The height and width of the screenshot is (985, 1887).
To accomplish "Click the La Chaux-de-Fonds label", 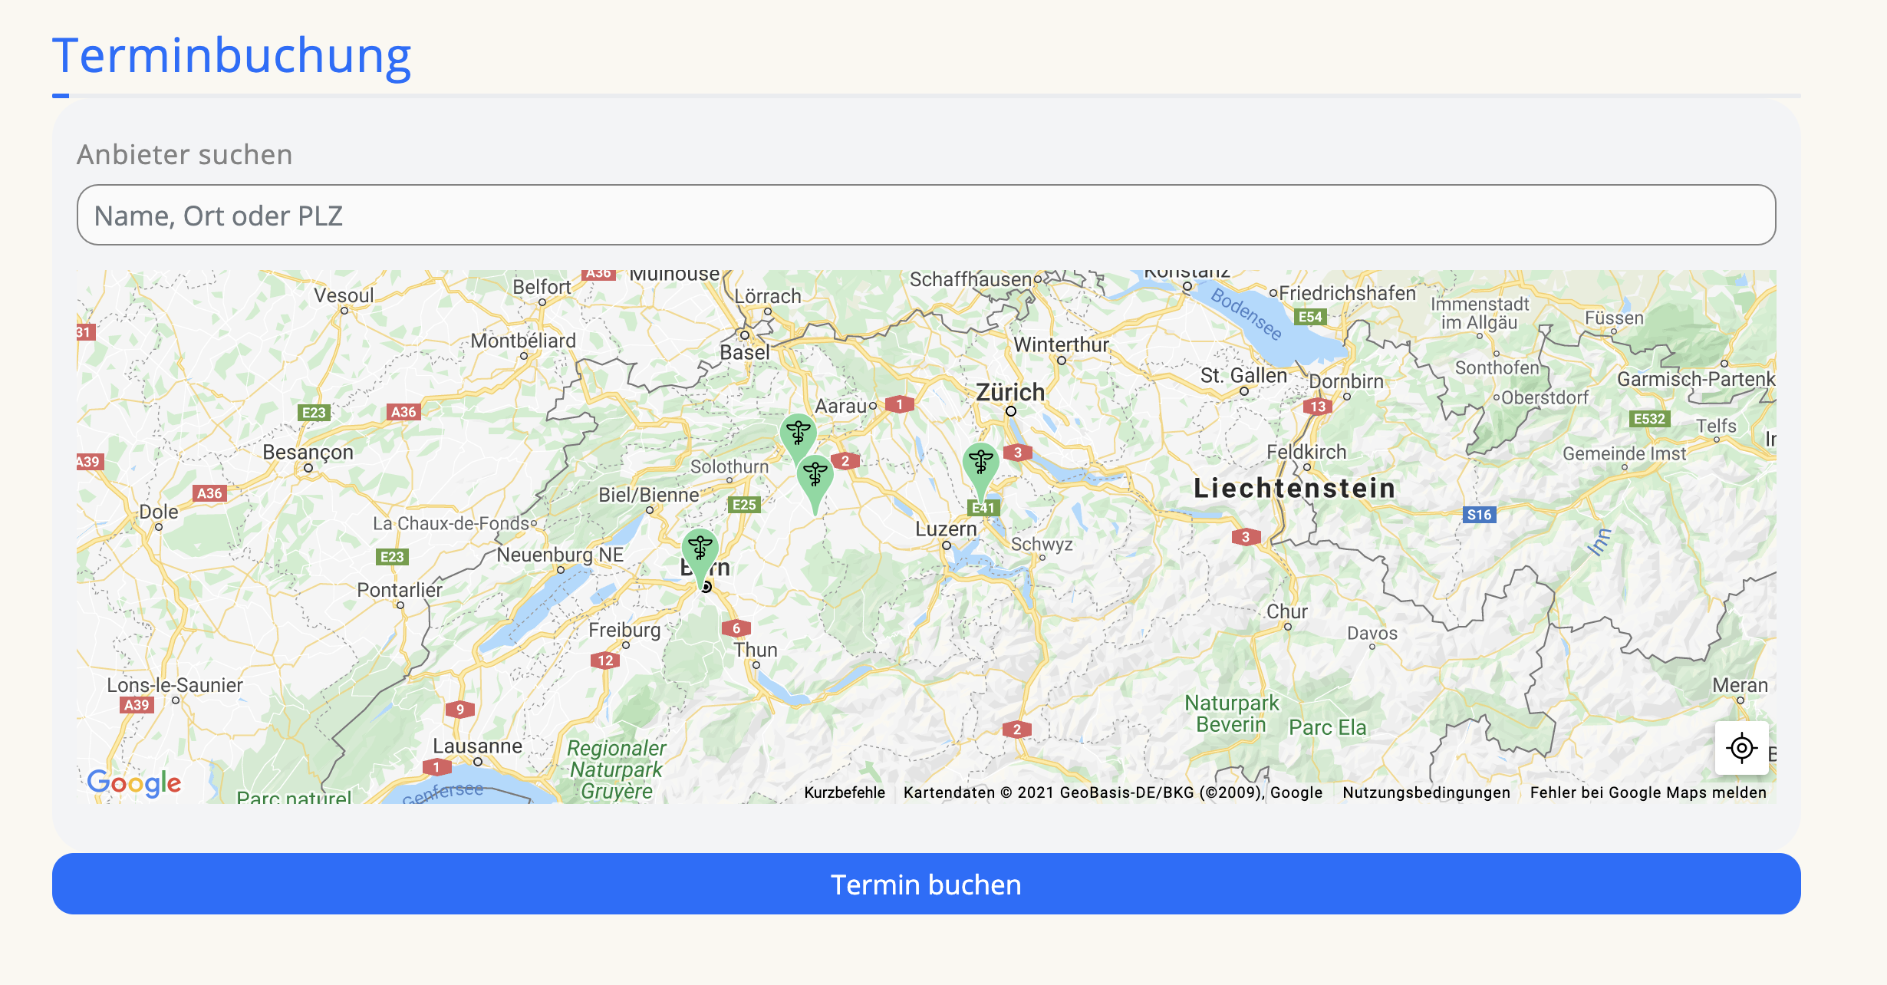I will pos(453,523).
